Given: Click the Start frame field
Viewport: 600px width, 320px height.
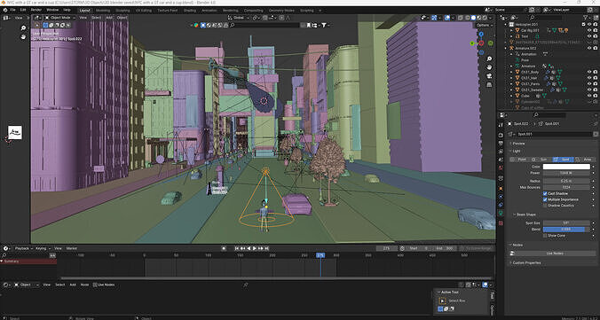Looking at the screenshot, I should [418, 248].
